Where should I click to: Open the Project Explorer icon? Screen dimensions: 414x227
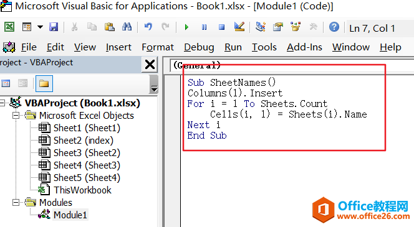click(261, 27)
